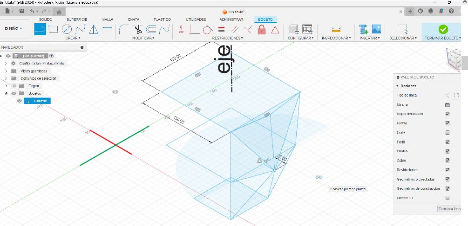Toggle the Rejilla del boceto checkbox
This screenshot has height=226, width=468.
[448, 114]
